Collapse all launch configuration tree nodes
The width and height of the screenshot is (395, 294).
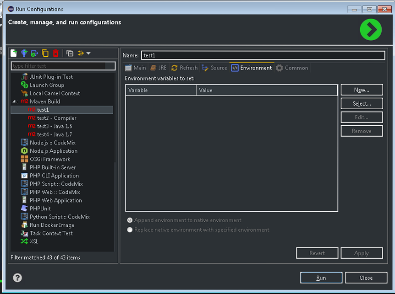[x=70, y=53]
